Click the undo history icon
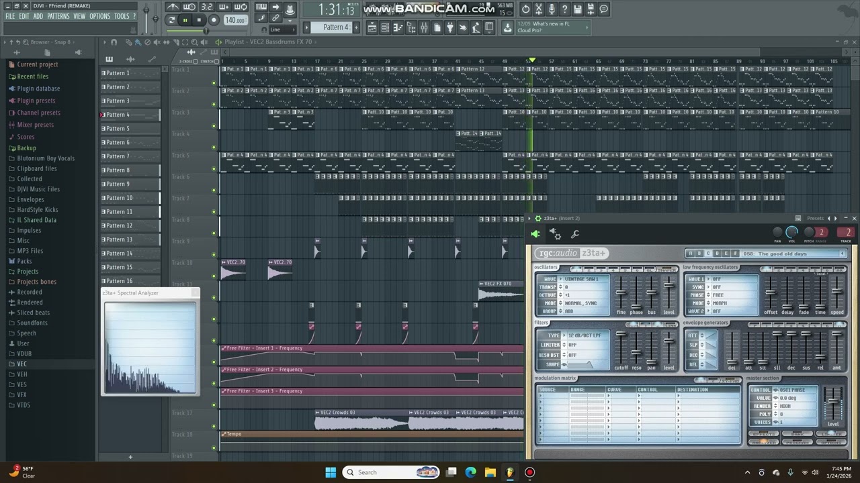Screen dimensions: 860x483 tap(525, 9)
